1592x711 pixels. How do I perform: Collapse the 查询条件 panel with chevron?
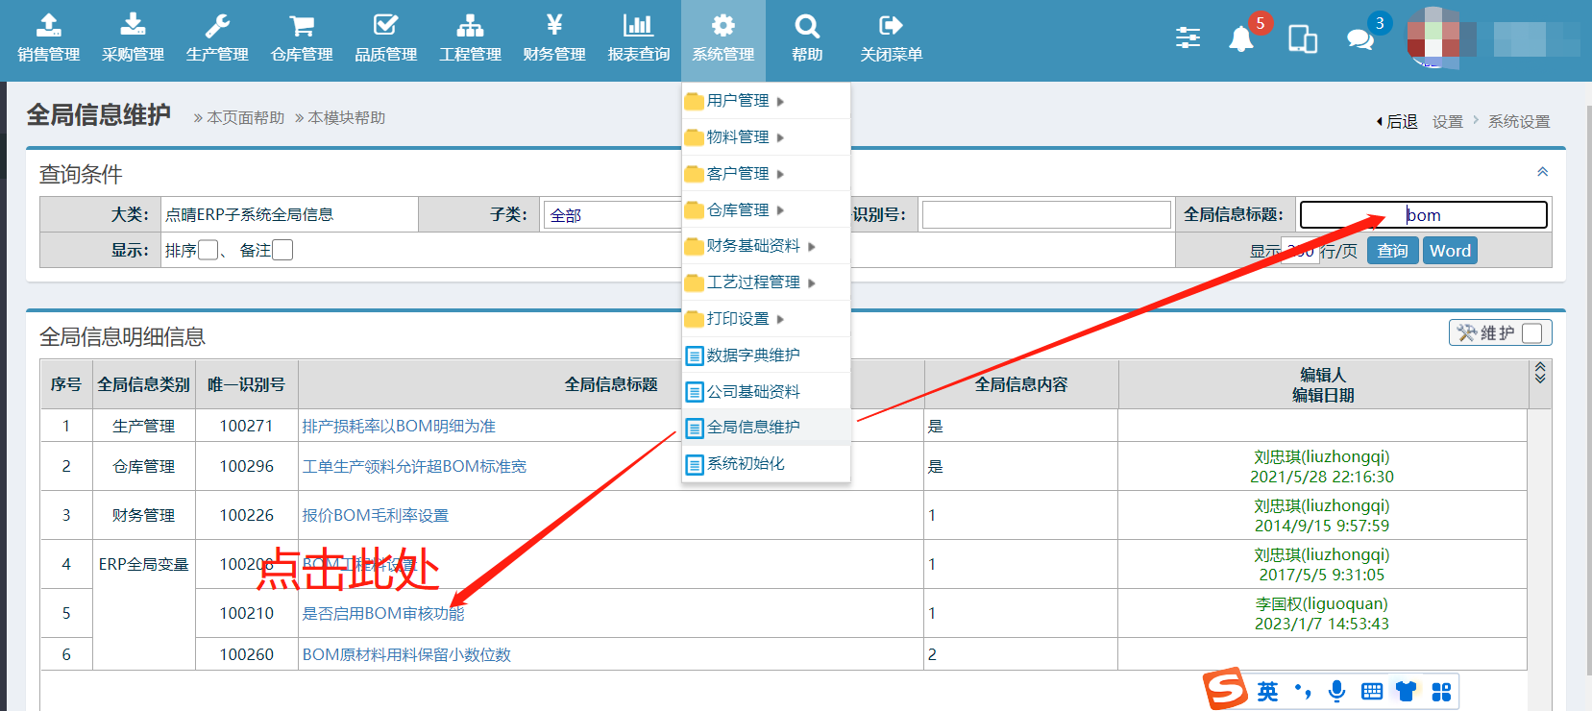click(x=1542, y=172)
